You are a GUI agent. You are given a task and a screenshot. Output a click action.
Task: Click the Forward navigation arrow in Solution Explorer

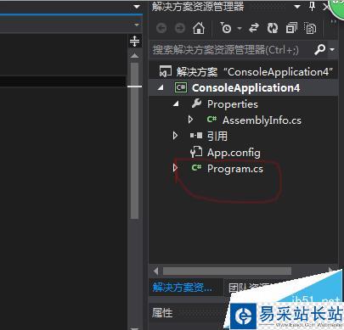(x=180, y=28)
